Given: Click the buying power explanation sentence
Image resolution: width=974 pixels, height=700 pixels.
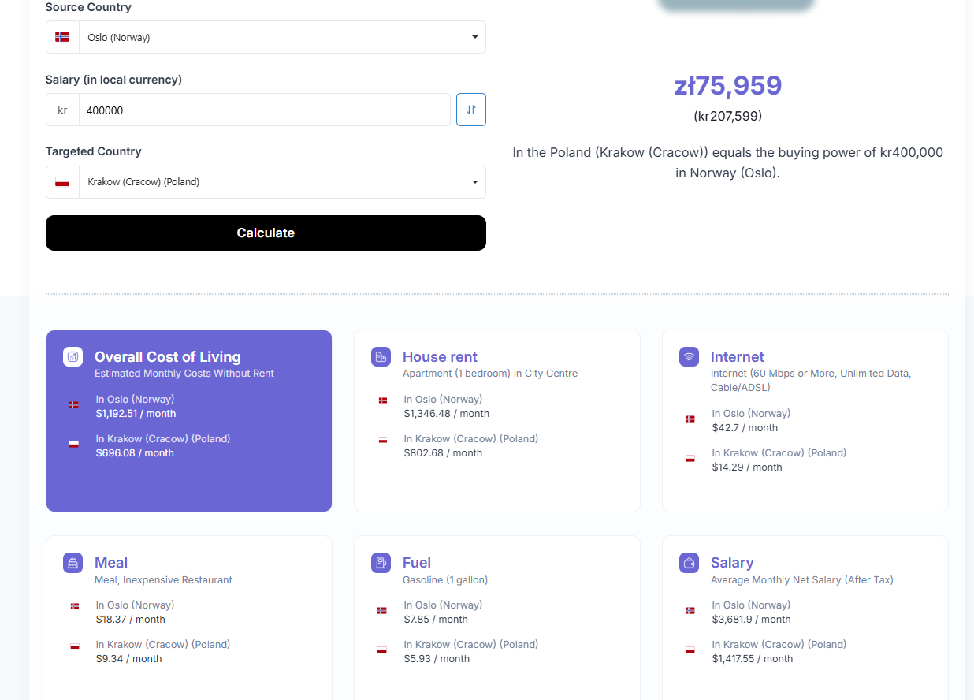Looking at the screenshot, I should pos(727,162).
